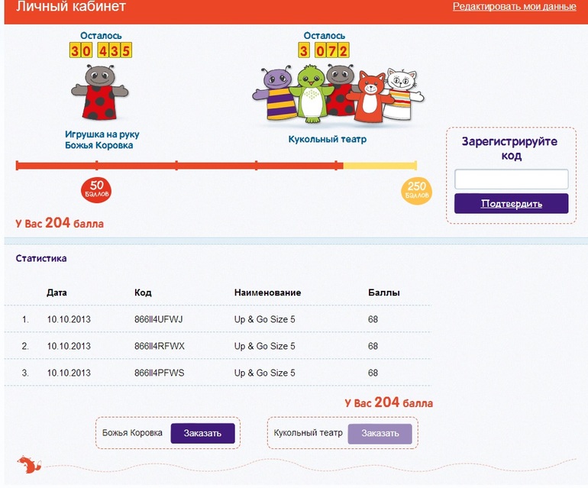This screenshot has height=488, width=588.
Task: Click the yellow remaining progress bar segment
Action: [x=379, y=166]
